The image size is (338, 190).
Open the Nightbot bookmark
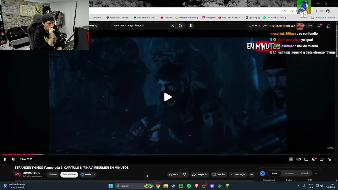point(118,18)
